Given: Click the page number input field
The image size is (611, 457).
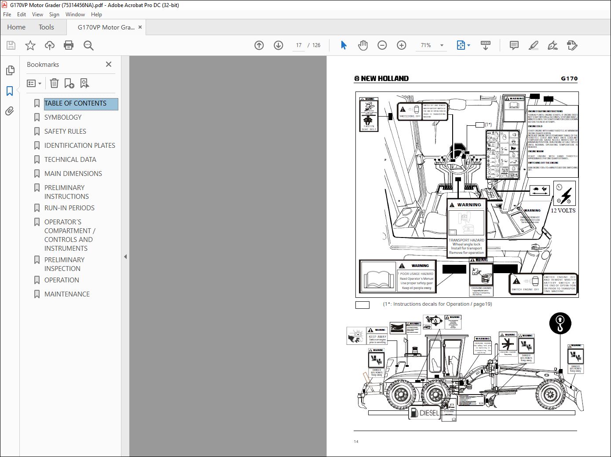Looking at the screenshot, I should tap(299, 45).
